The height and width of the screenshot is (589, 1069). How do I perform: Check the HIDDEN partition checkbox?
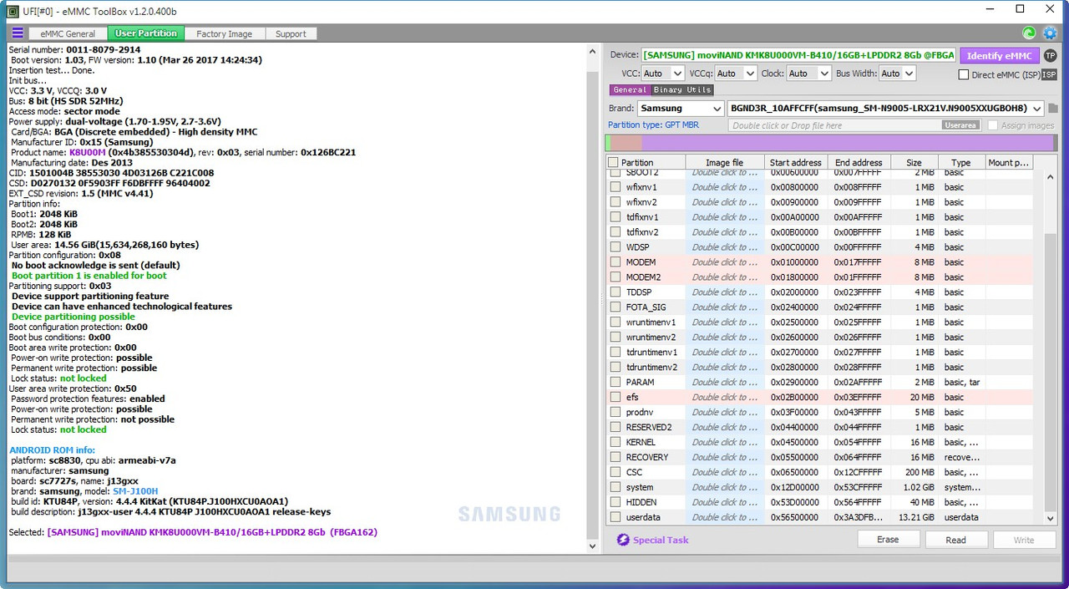click(616, 503)
